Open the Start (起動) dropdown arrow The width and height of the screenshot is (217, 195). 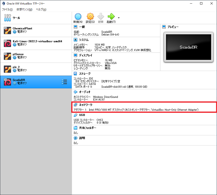119,18
